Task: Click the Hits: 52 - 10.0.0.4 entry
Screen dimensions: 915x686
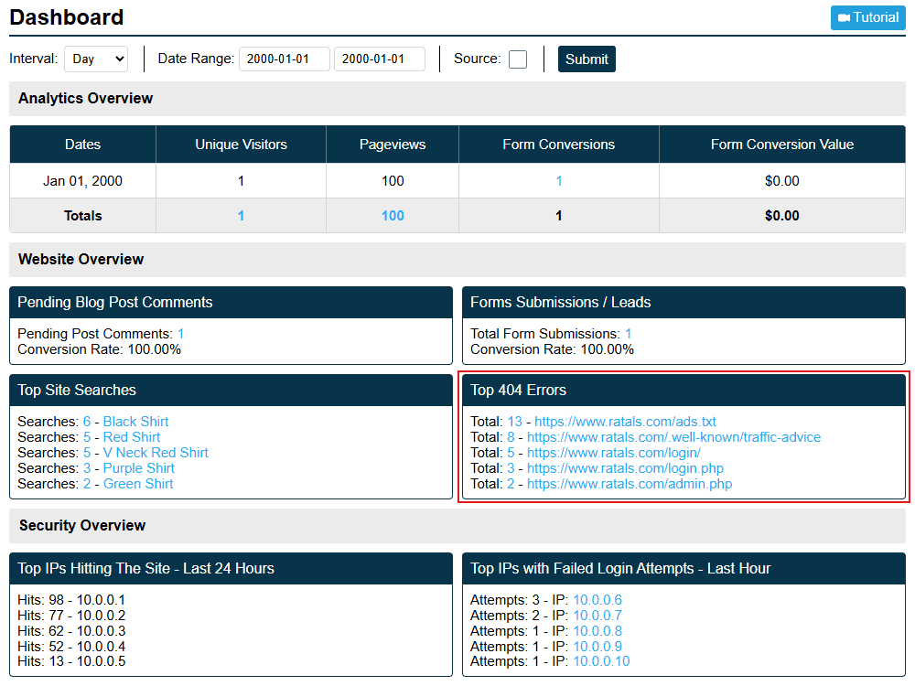Action: tap(71, 647)
